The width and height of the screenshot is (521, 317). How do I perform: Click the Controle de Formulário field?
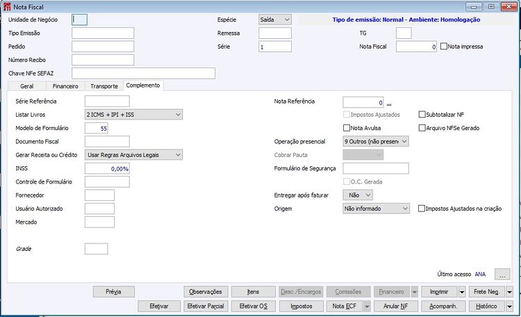click(107, 181)
